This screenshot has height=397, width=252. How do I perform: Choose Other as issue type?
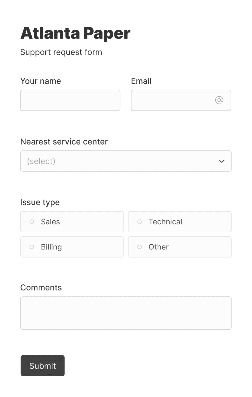point(180,247)
